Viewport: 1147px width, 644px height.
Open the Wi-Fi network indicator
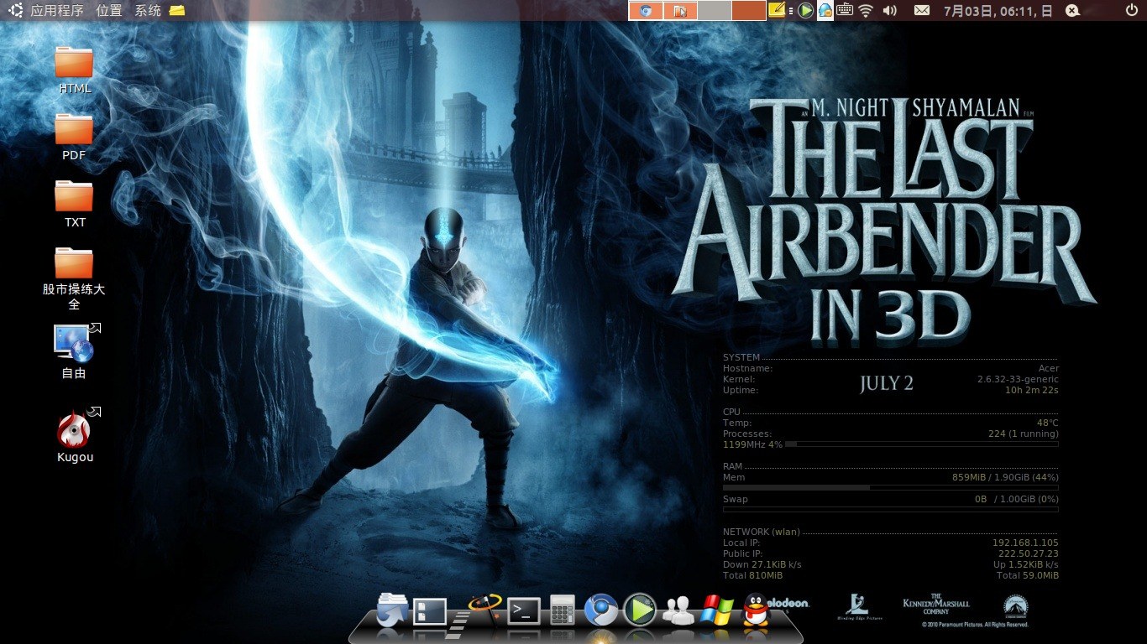[x=866, y=11]
